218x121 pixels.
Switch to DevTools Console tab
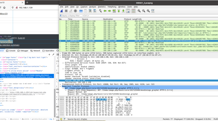click(x=11, y=51)
